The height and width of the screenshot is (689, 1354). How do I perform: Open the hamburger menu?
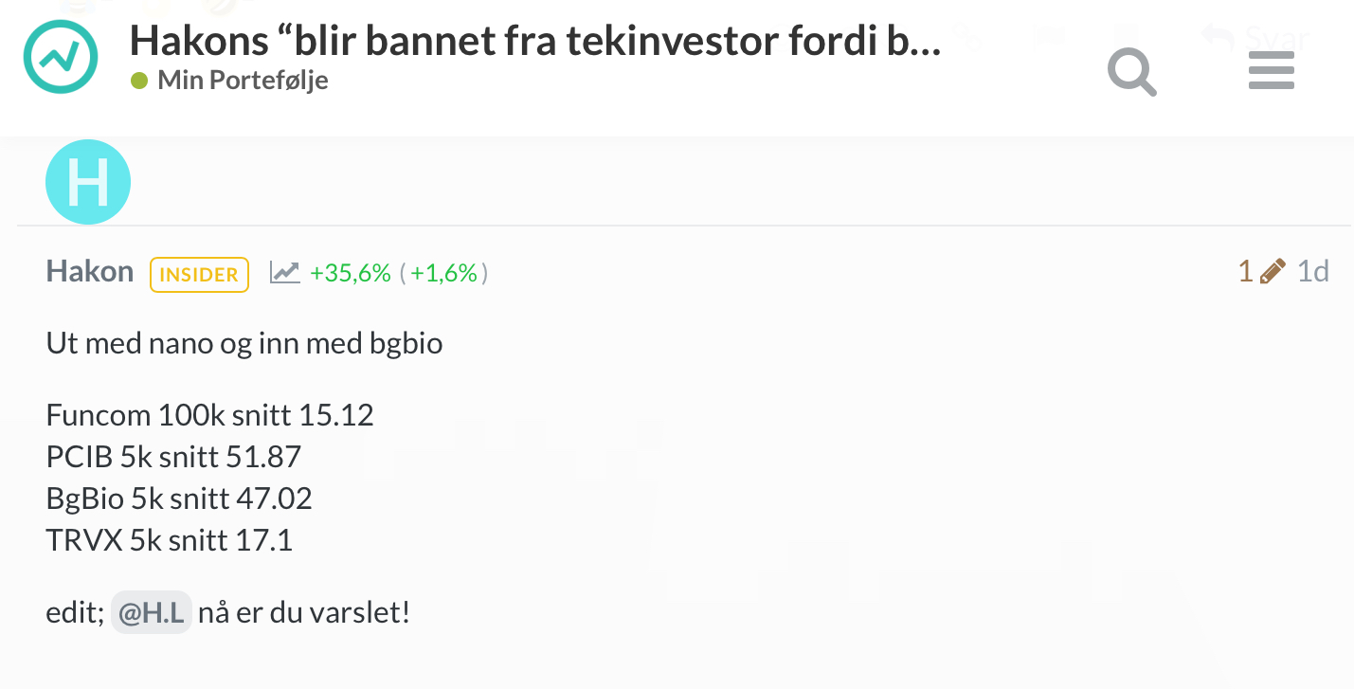1272,71
